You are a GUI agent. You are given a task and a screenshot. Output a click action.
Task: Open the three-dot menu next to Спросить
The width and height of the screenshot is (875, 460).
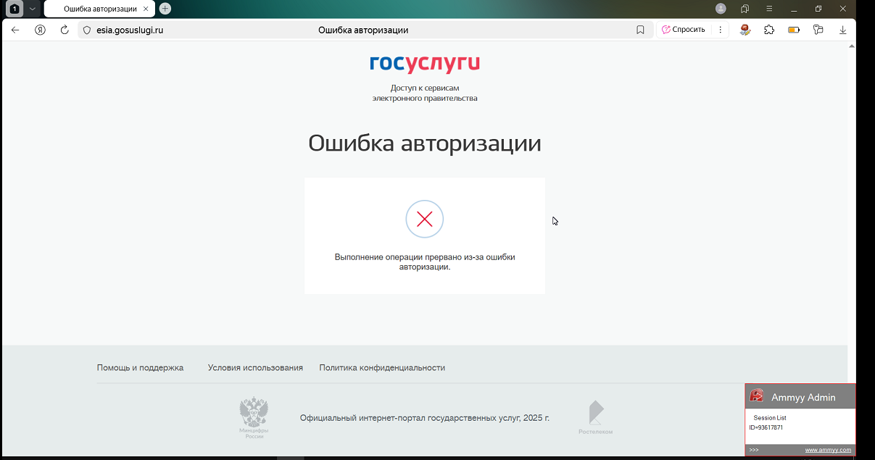click(720, 30)
